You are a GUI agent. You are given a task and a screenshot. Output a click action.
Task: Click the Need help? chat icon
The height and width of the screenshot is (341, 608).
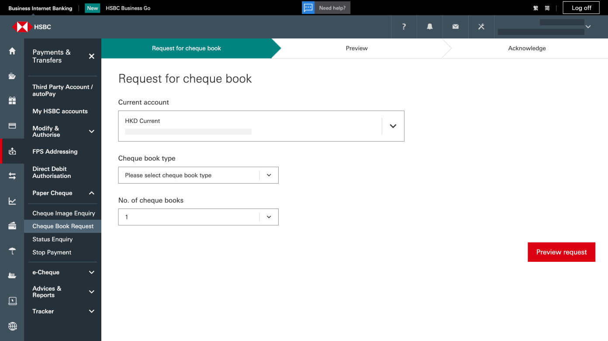(x=308, y=8)
